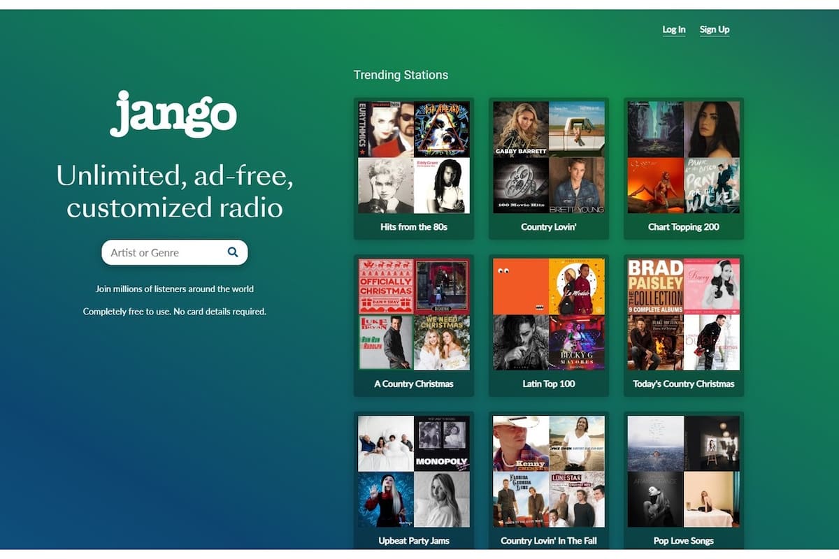The width and height of the screenshot is (839, 559).
Task: Open the Log In link
Action: (673, 29)
